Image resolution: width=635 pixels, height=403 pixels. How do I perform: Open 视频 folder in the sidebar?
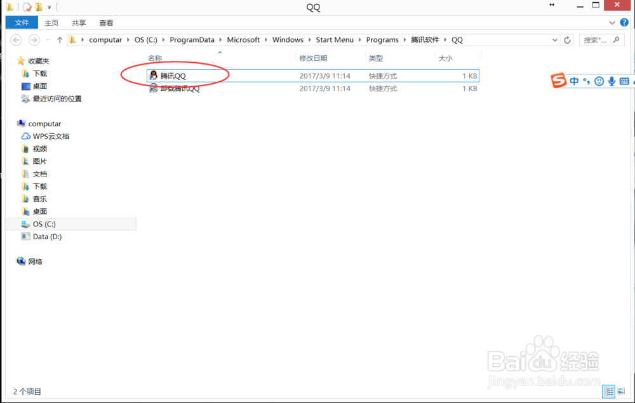coord(39,149)
